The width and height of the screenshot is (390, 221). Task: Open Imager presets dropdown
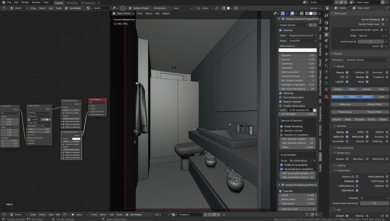point(293,25)
